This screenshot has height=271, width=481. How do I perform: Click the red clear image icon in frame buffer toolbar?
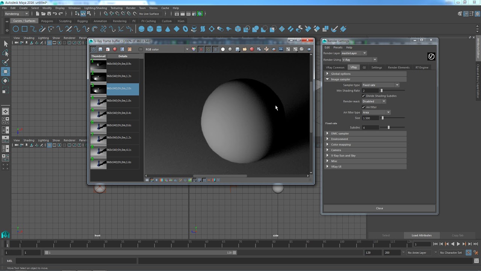click(252, 49)
